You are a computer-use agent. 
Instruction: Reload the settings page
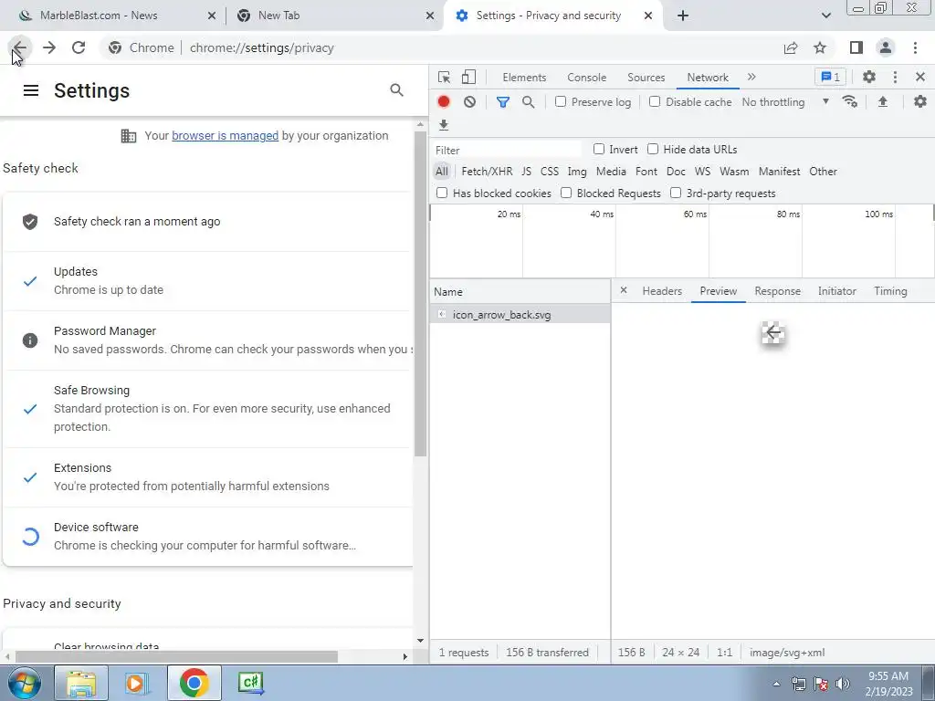[79, 47]
